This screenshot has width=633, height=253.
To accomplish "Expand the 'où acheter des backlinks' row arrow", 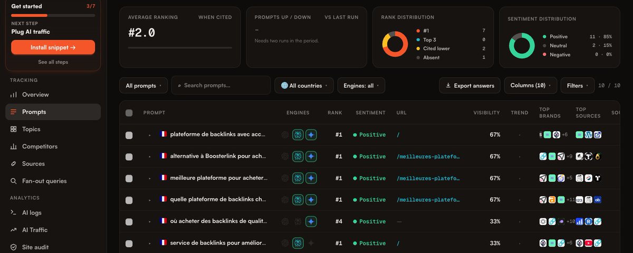I will [x=150, y=221].
